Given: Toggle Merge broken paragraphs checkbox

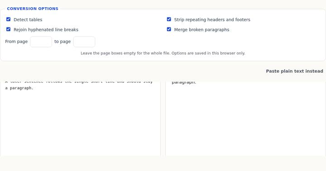Looking at the screenshot, I should click(169, 29).
